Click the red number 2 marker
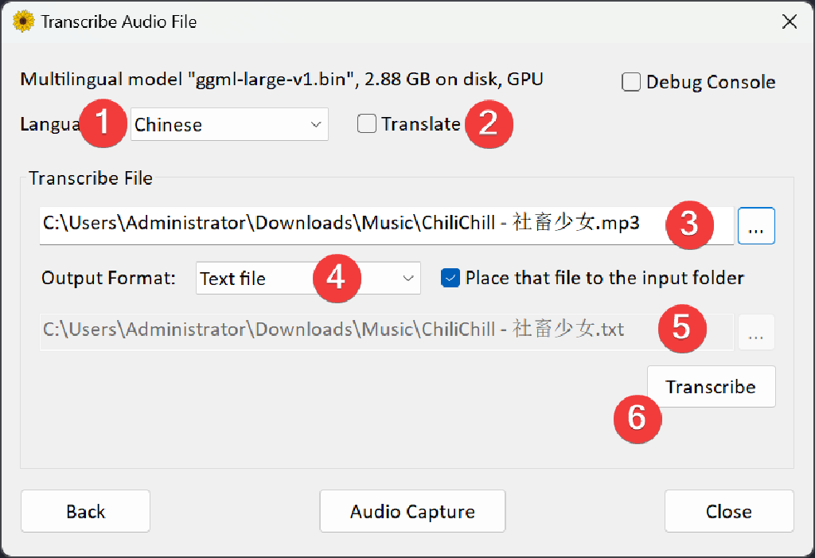This screenshot has height=558, width=815. [487, 124]
